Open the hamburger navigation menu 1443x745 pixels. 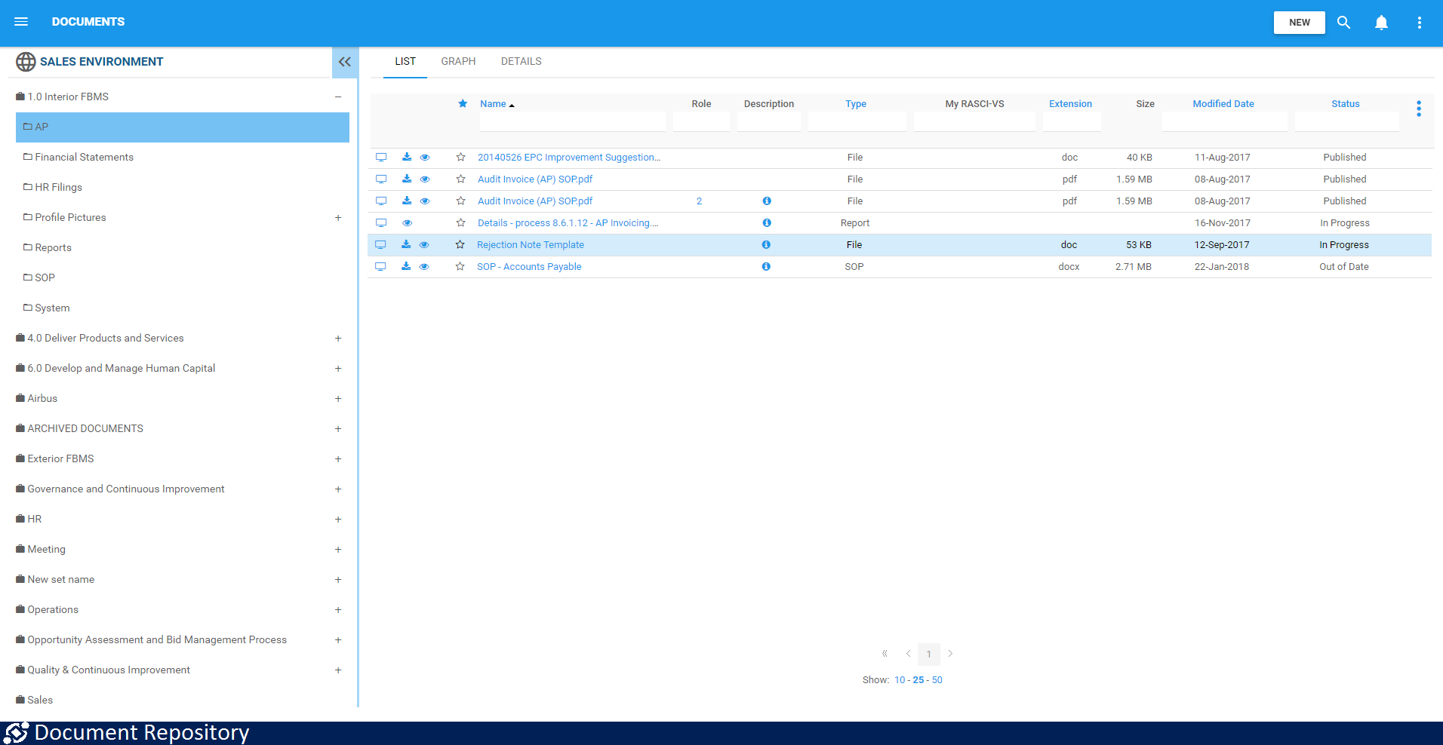pyautogui.click(x=21, y=22)
